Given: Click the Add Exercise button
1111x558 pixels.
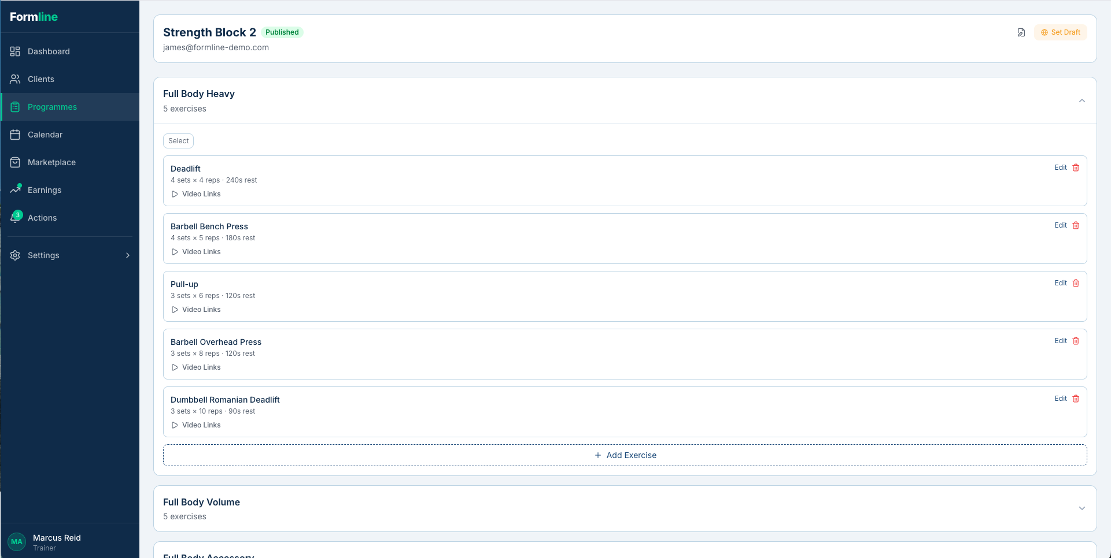Looking at the screenshot, I should click(x=625, y=455).
